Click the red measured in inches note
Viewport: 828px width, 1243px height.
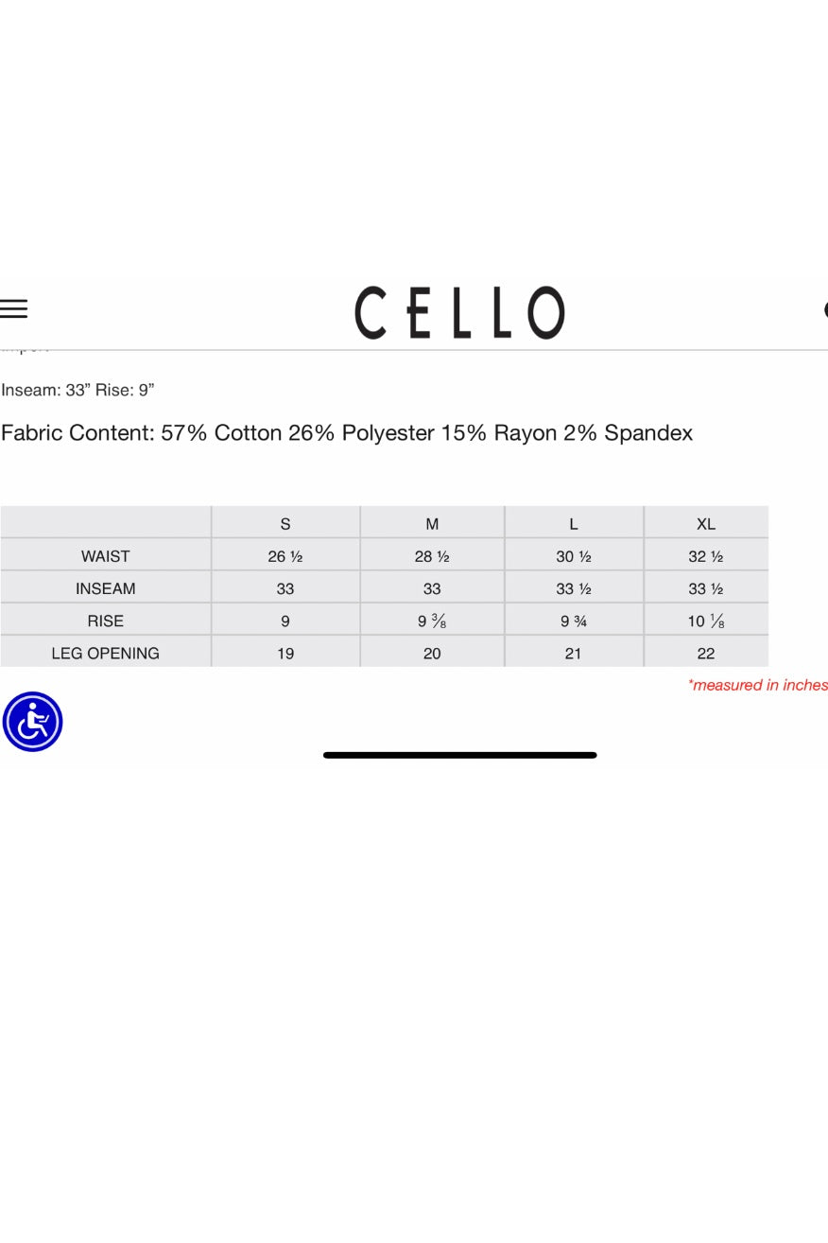(x=757, y=685)
